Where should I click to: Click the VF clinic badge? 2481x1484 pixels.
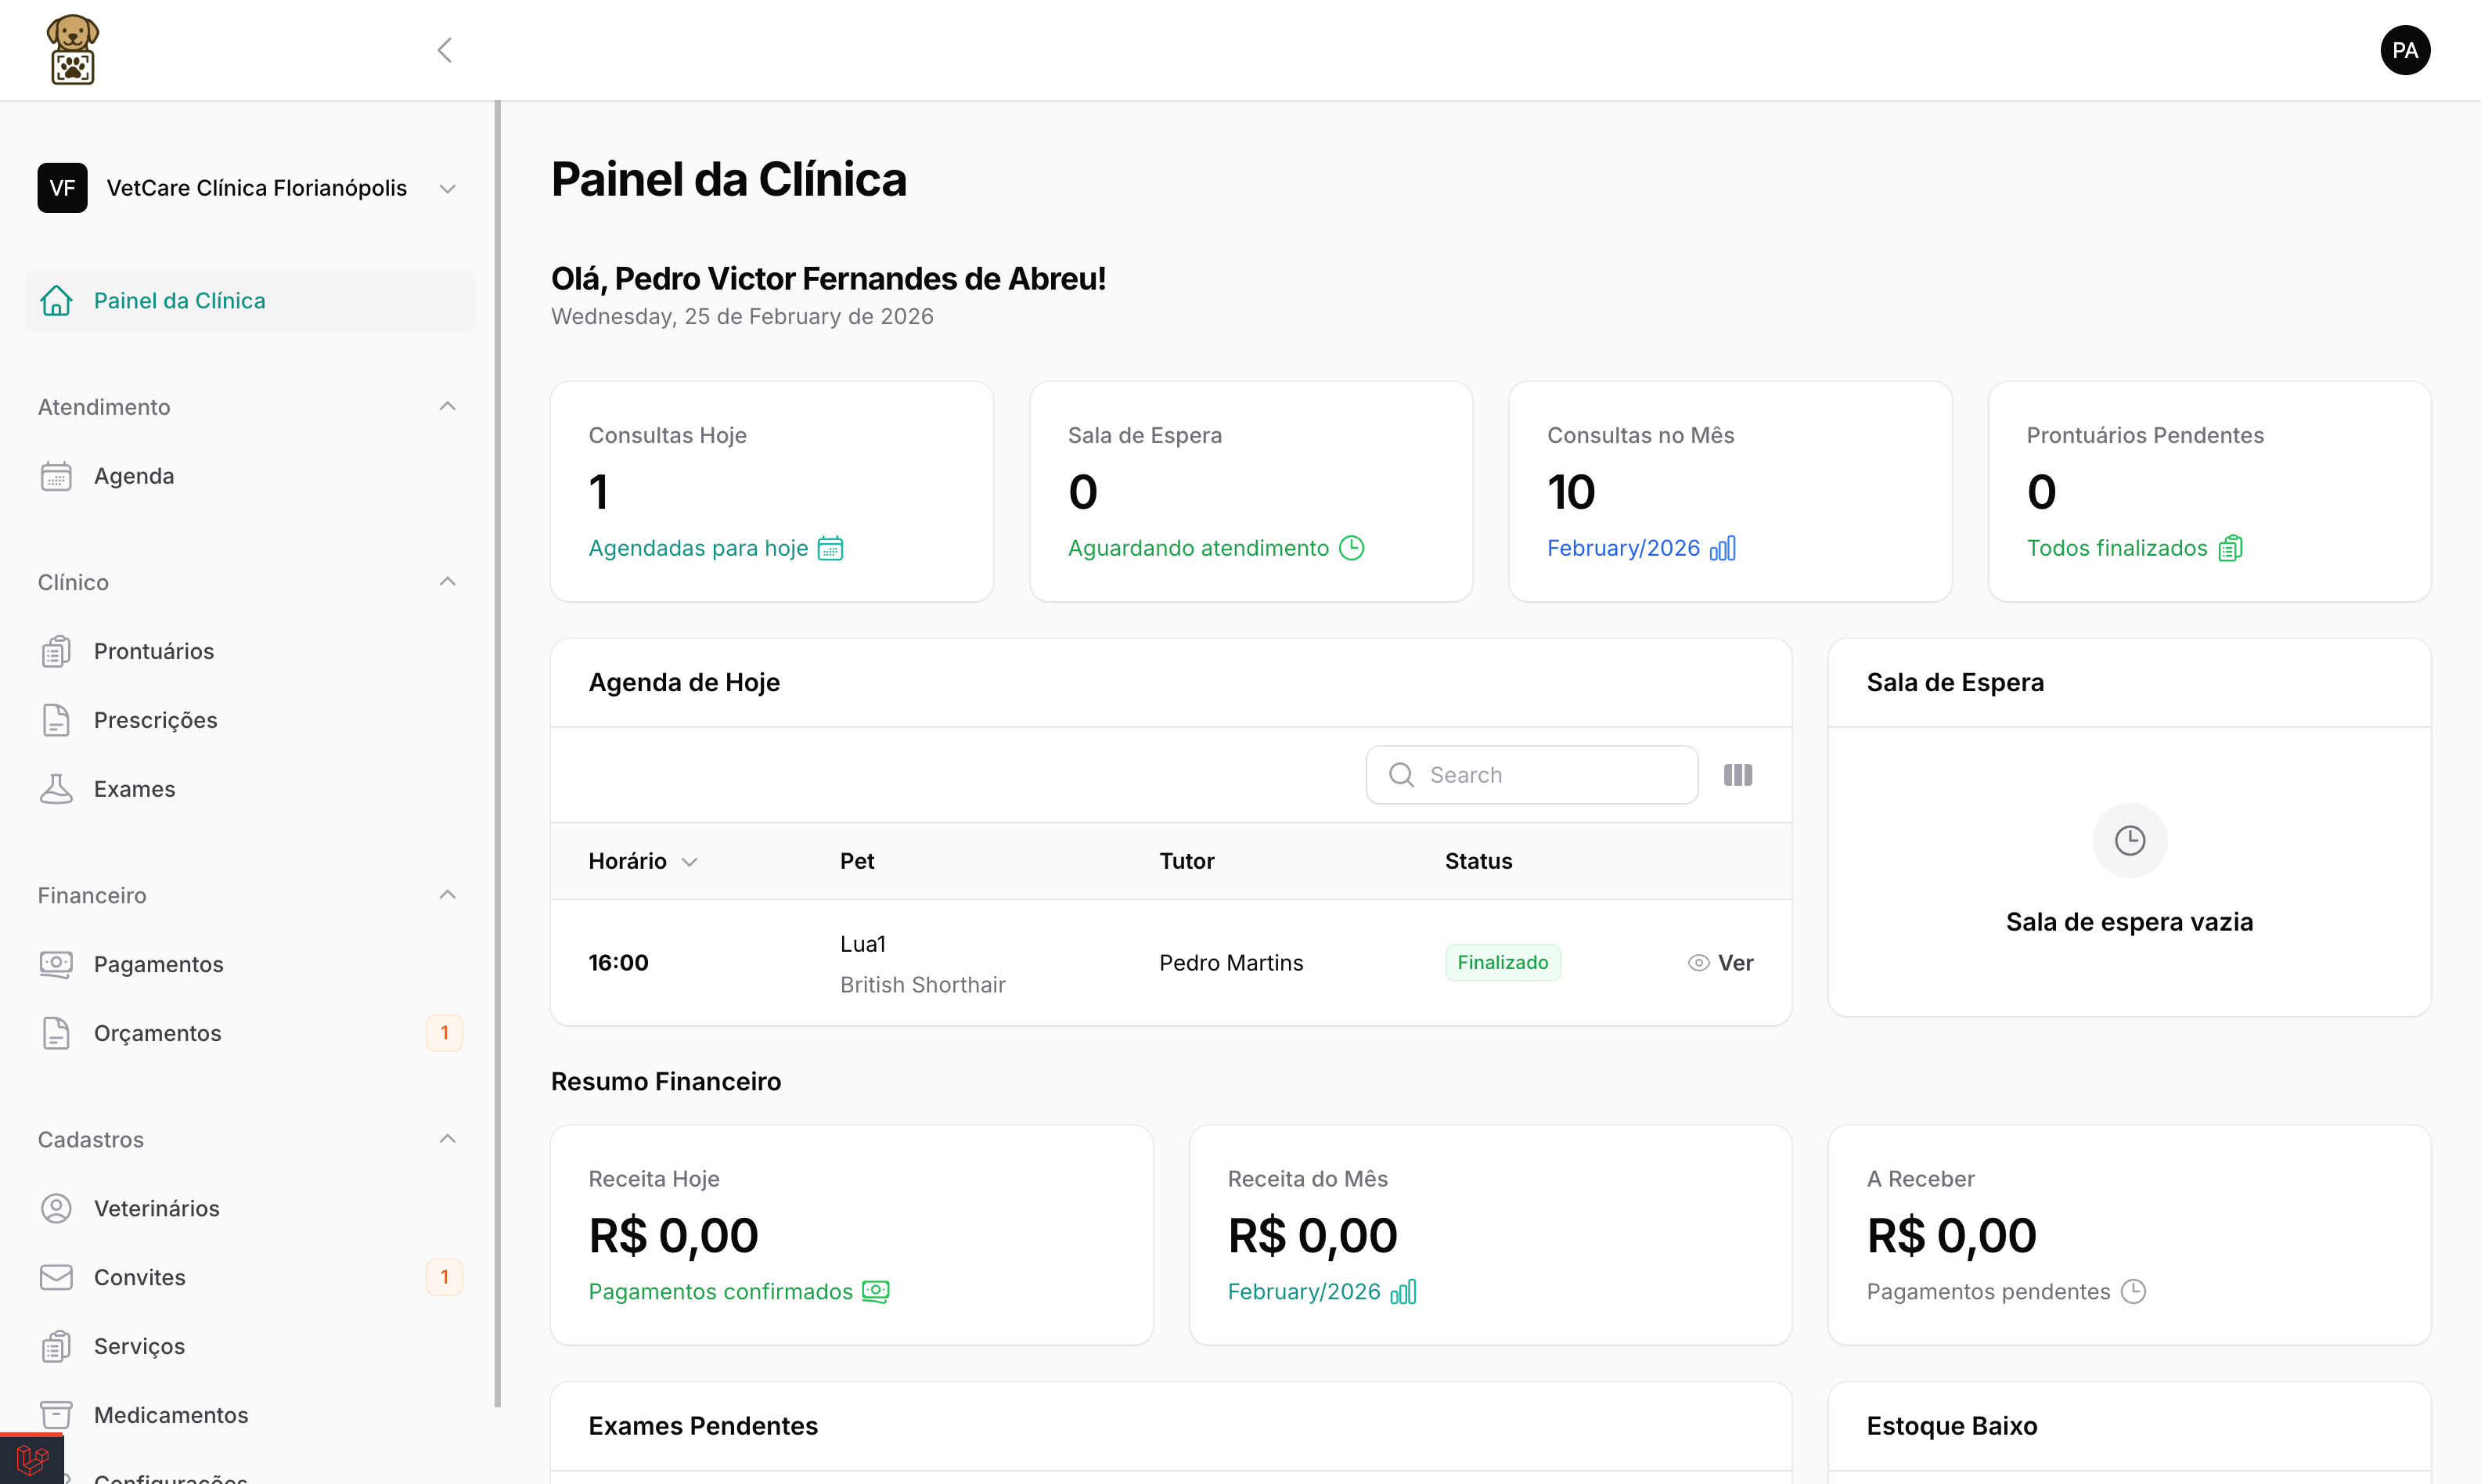tap(62, 188)
